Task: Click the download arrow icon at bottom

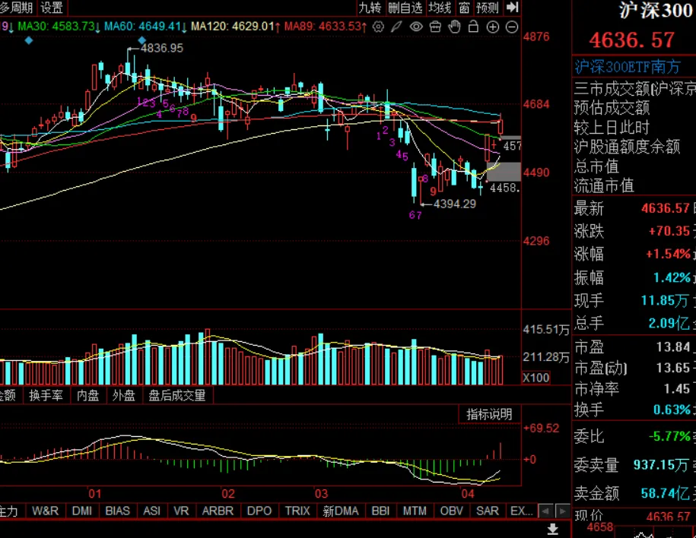Action: (553, 529)
